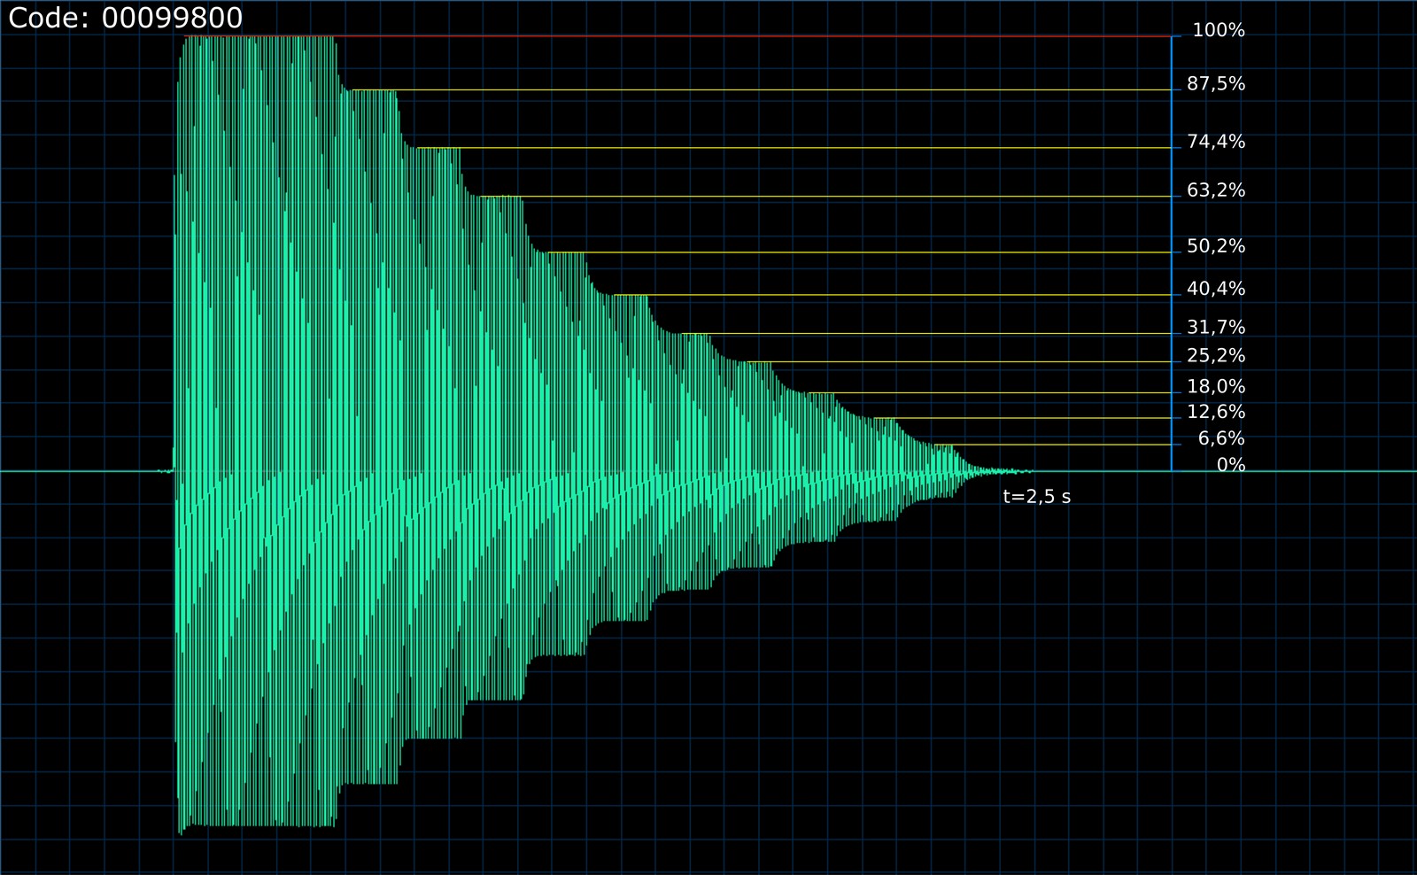
Task: Click the 87,5% level label
Action: pyautogui.click(x=1216, y=84)
